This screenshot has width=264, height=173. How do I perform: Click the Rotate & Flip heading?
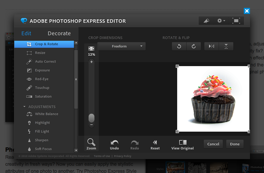tap(176, 38)
